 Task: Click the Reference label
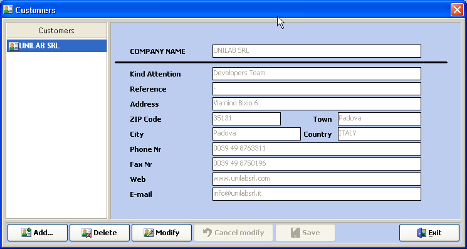[x=148, y=89]
